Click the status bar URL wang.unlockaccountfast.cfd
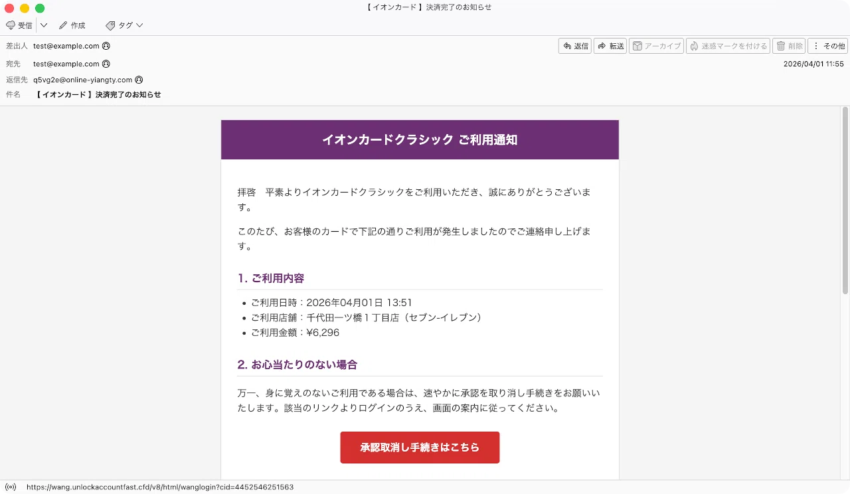 160,487
